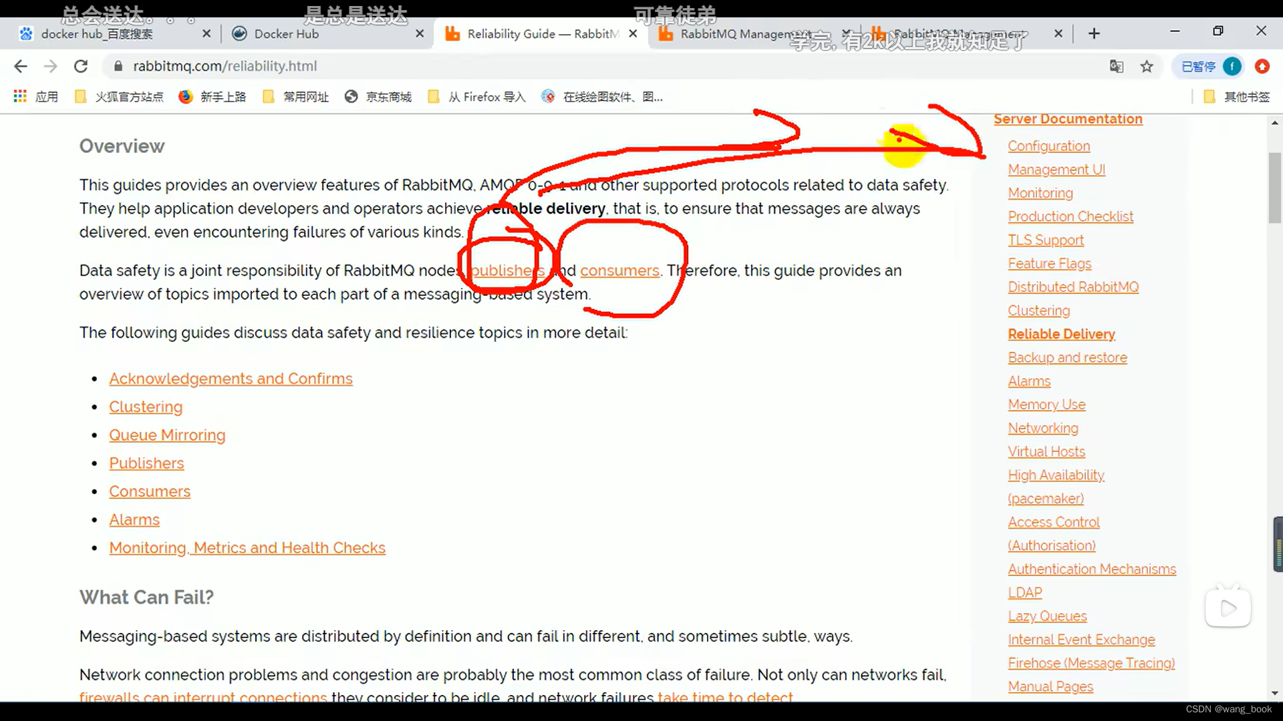Open the Alarms bullet link
This screenshot has height=721, width=1283.
[134, 519]
